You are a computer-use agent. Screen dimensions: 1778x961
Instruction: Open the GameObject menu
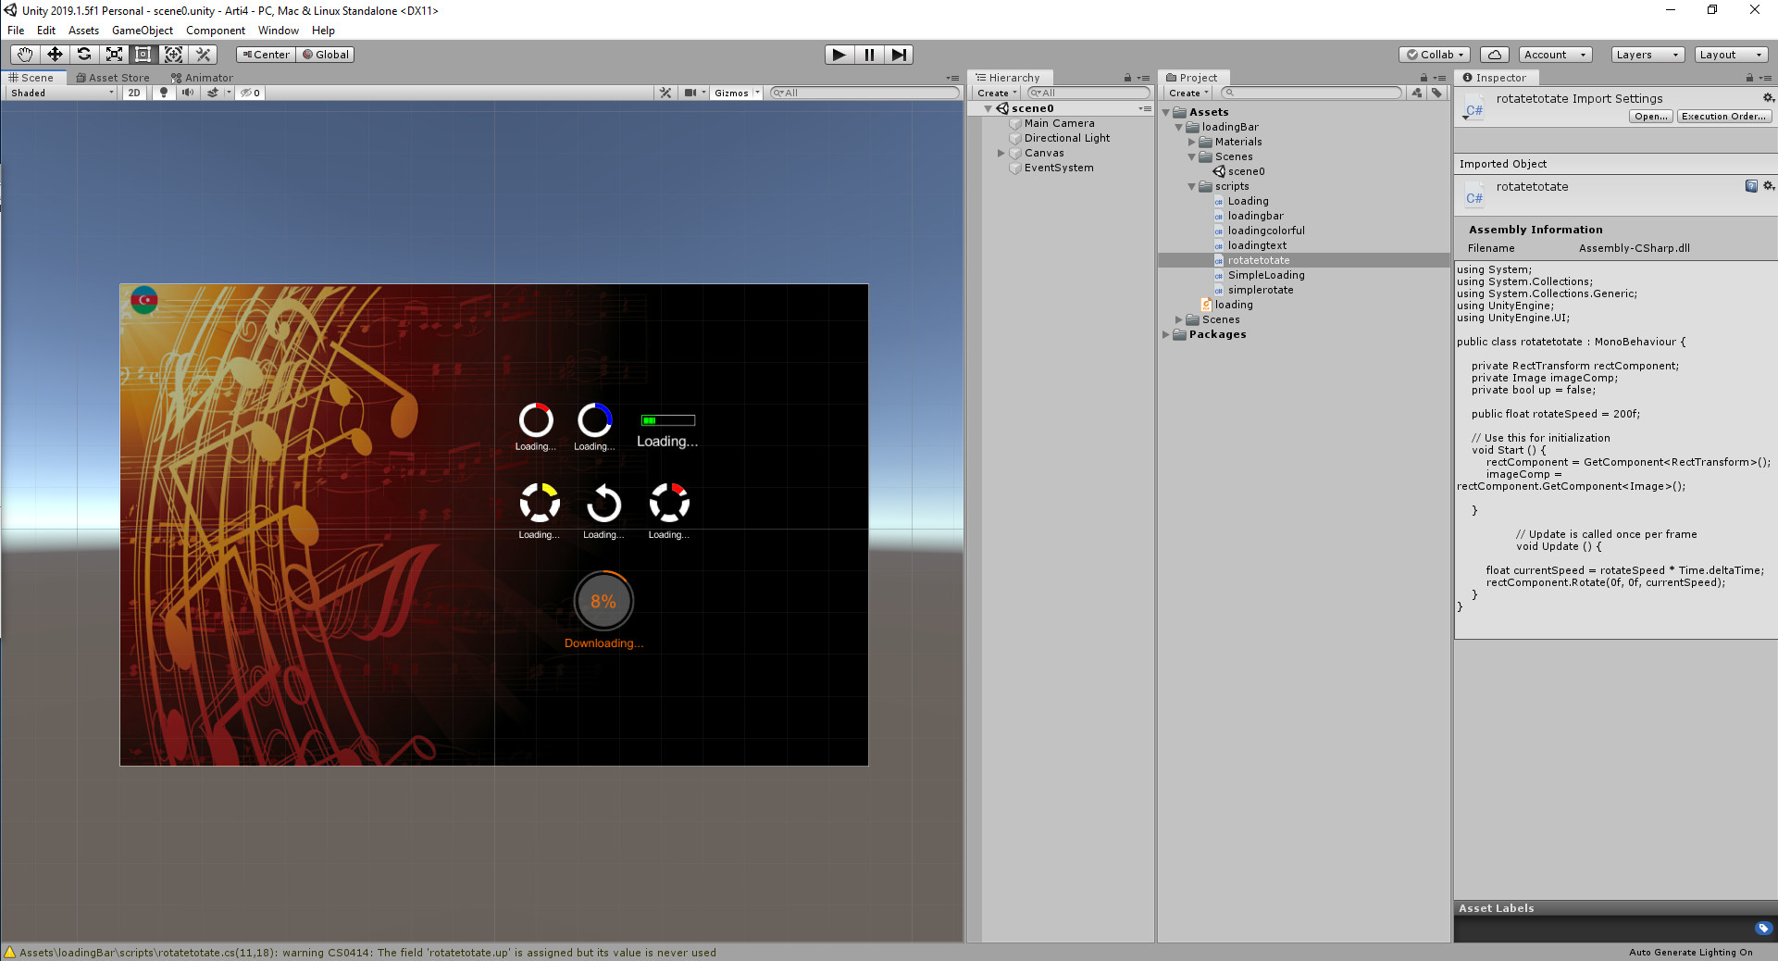pyautogui.click(x=142, y=31)
